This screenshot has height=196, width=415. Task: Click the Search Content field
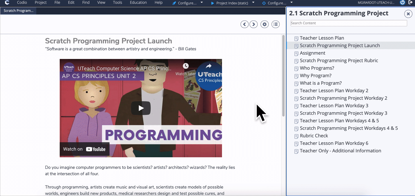pos(349,23)
